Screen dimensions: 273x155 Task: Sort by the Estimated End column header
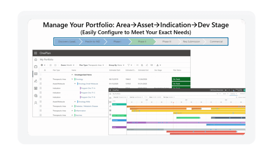[x=143, y=70]
